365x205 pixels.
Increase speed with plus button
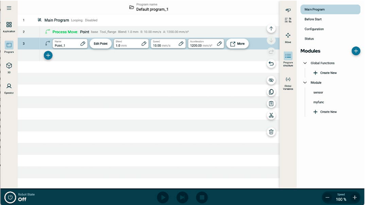(x=355, y=197)
